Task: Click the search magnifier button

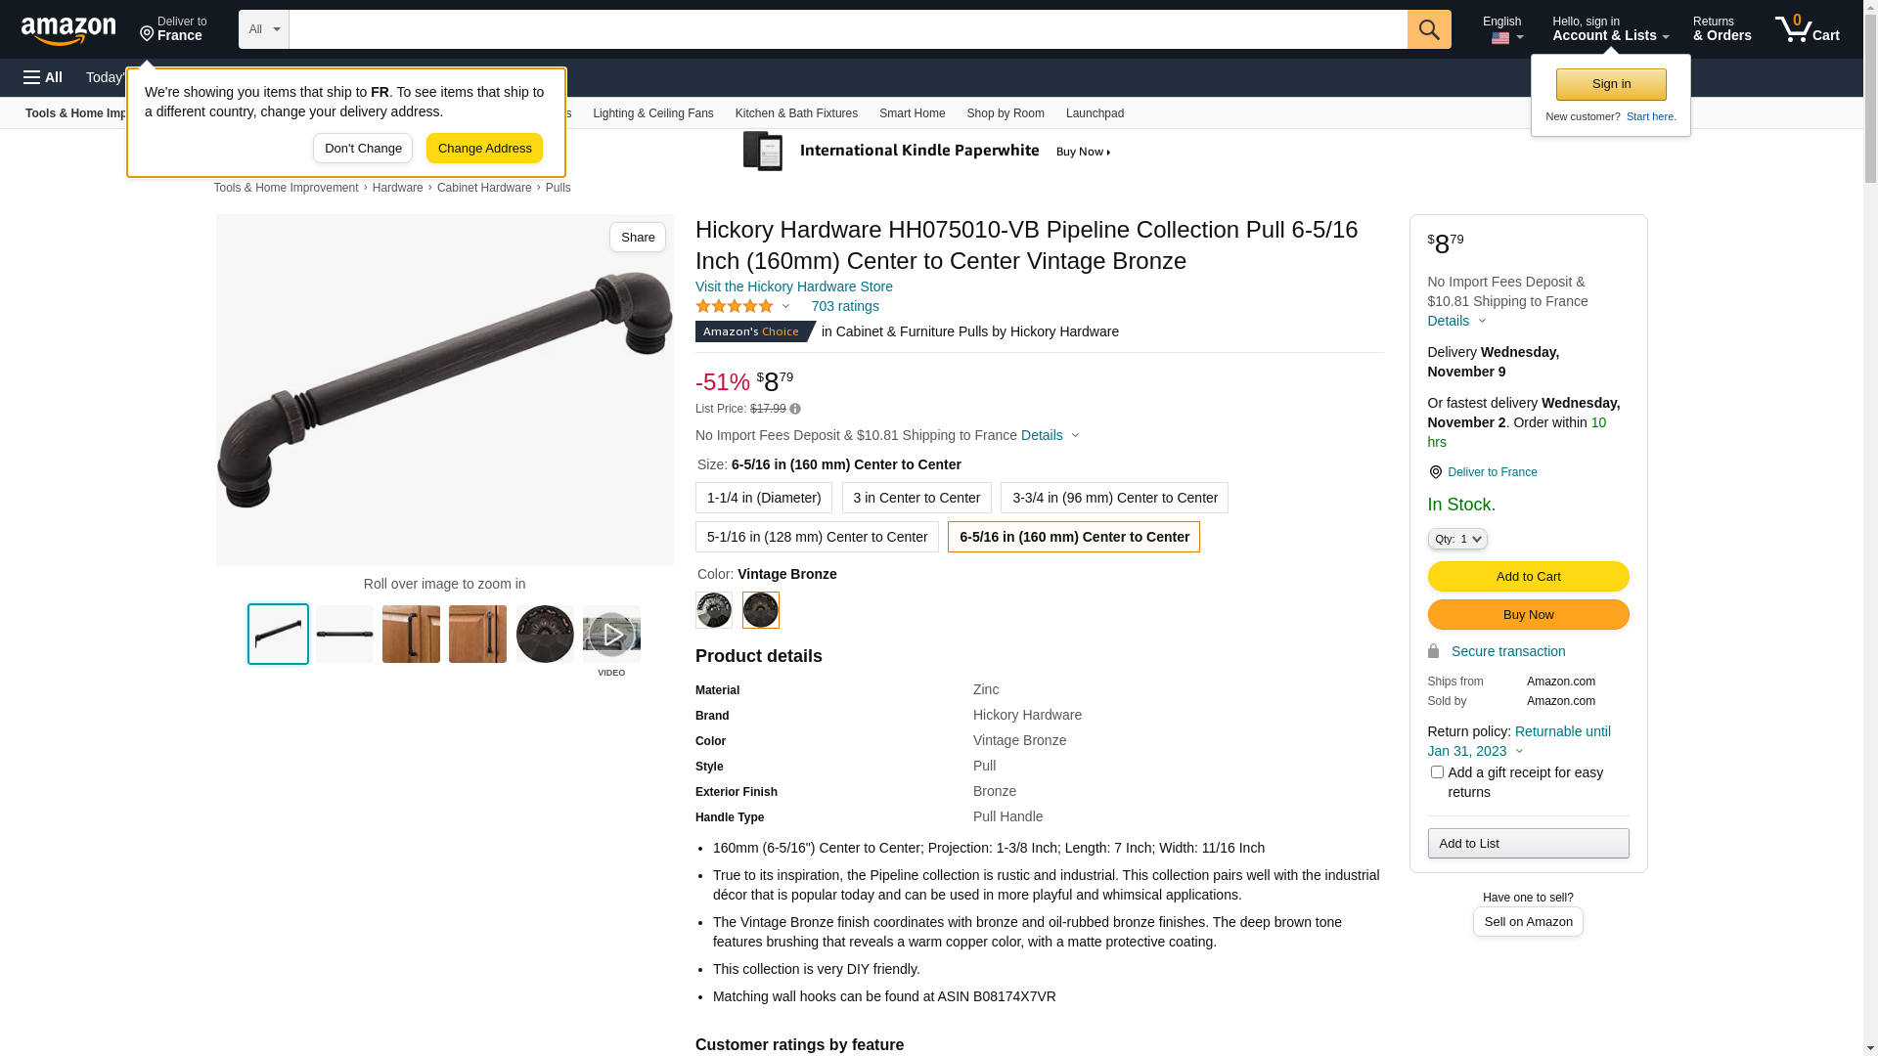Action: click(1429, 29)
